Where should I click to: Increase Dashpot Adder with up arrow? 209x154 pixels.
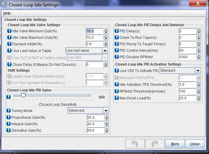pyautogui.click(x=106, y=43)
